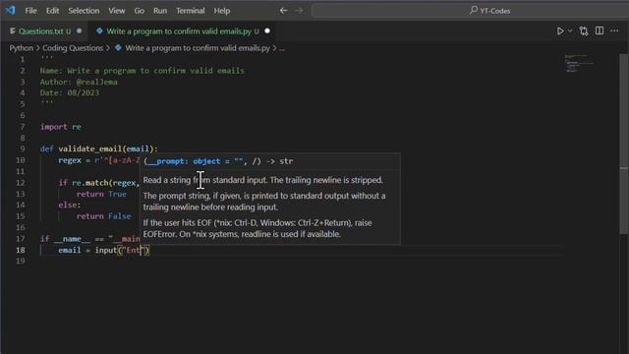This screenshot has height=354, width=629.
Task: Click line number 18 in gutter
Action: tap(20, 250)
